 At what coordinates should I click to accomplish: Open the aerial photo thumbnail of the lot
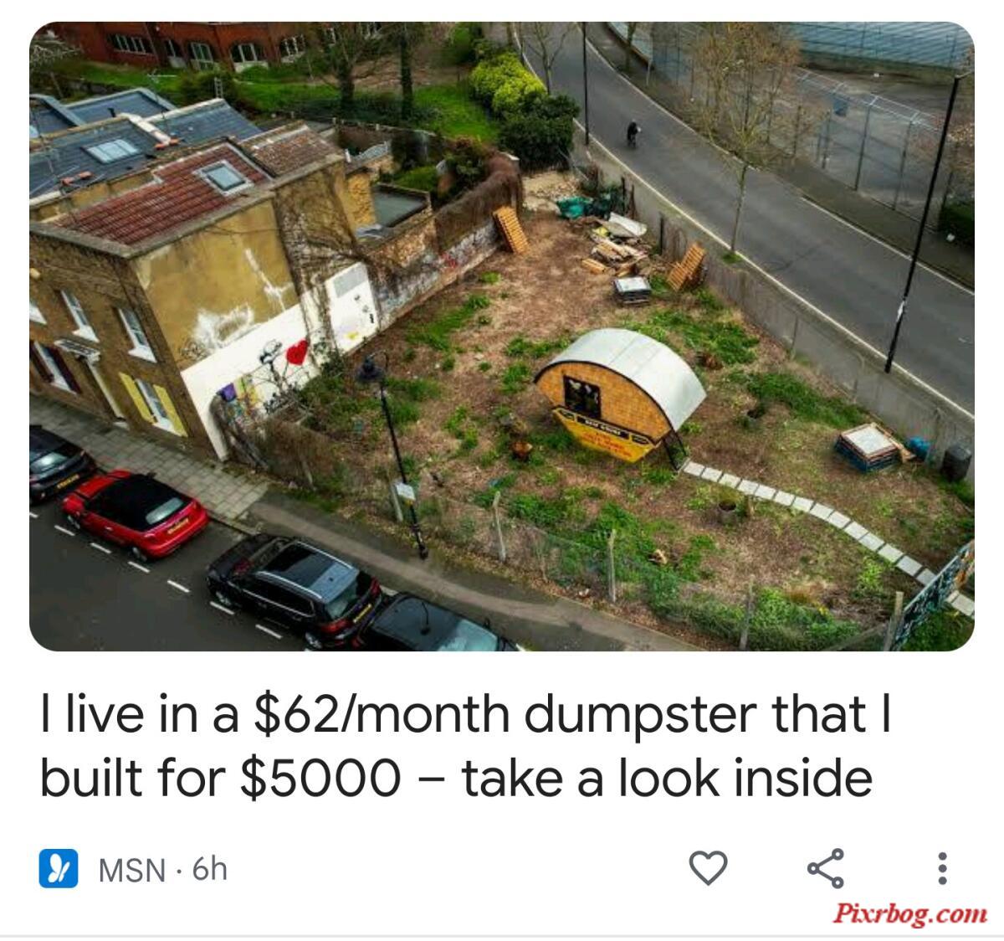point(502,336)
